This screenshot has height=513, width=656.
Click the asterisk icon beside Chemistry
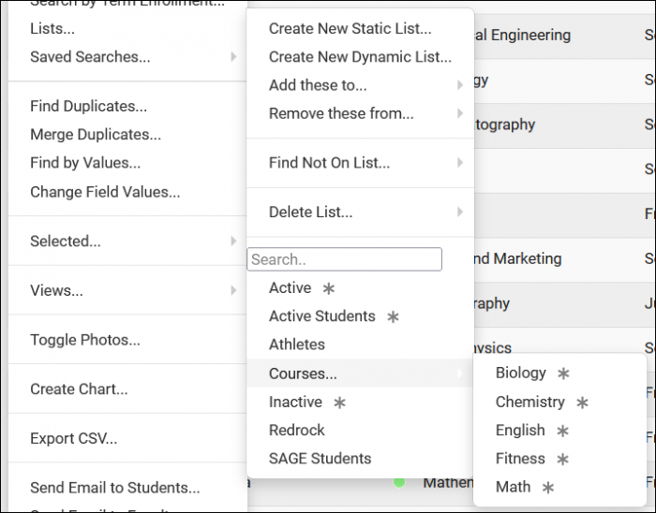[x=582, y=403]
